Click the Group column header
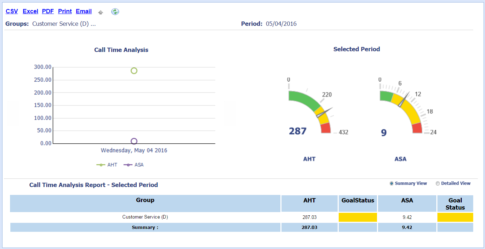The image size is (485, 249). tap(145, 200)
